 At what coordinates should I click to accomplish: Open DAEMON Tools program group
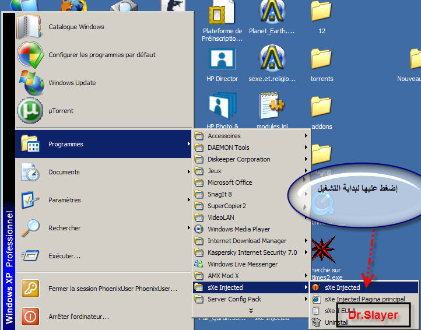point(252,148)
